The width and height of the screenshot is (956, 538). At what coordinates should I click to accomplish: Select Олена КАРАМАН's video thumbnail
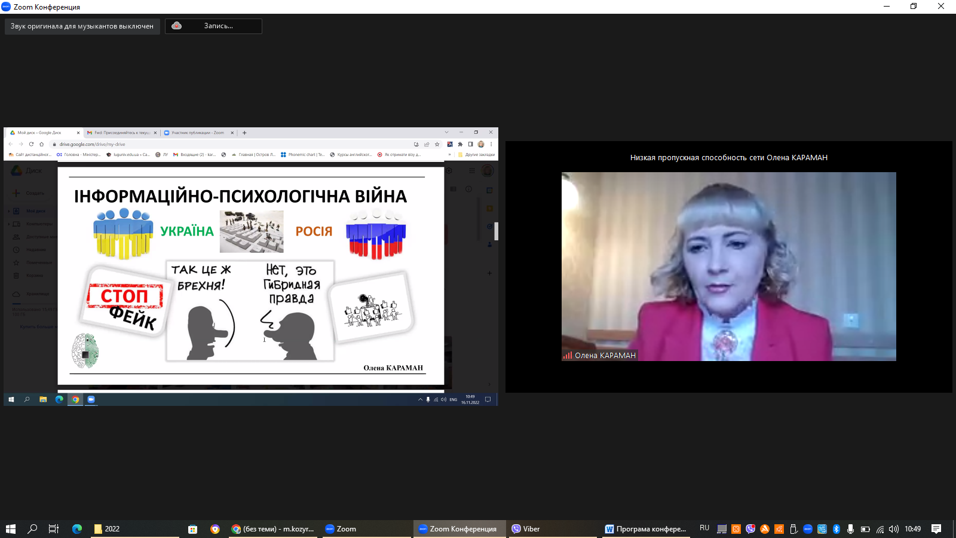pos(728,267)
